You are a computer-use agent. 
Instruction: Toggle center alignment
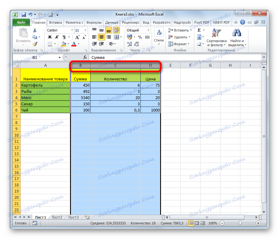(x=101, y=37)
